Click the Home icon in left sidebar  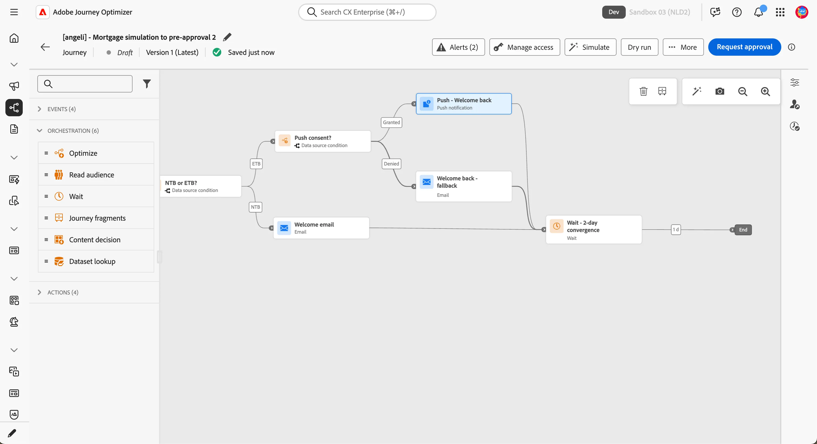[x=14, y=38]
